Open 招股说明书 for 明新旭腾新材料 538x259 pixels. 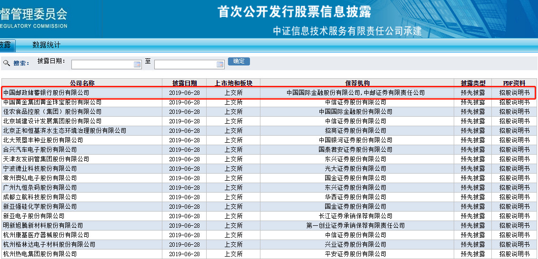coord(514,226)
